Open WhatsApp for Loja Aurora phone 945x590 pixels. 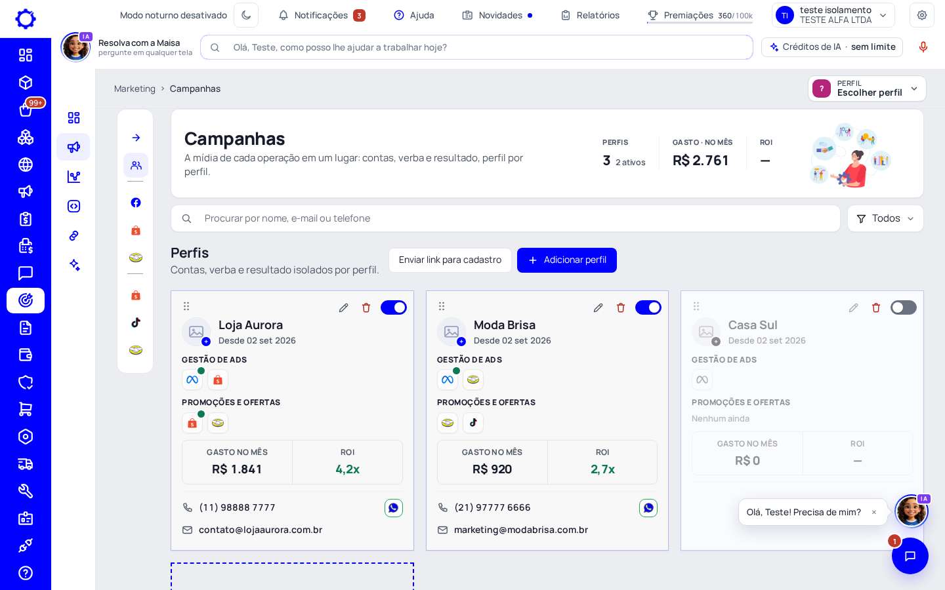tap(394, 508)
